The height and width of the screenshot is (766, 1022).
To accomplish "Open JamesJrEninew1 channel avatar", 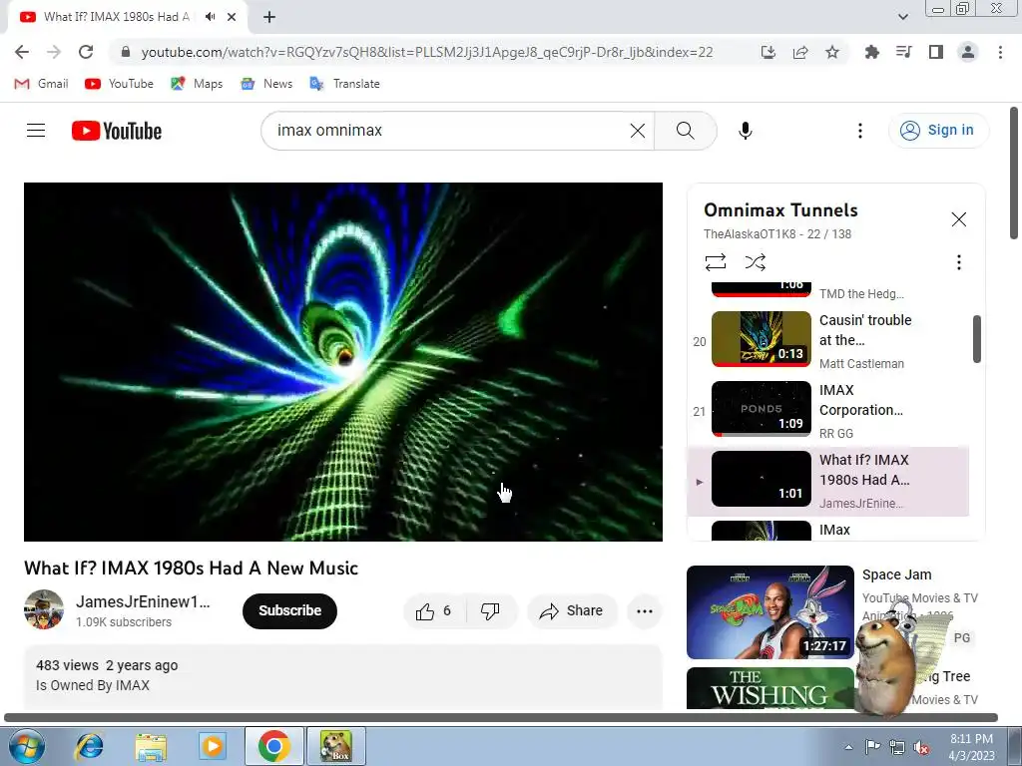I will [x=44, y=609].
